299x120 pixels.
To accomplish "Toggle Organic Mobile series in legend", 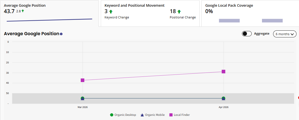I will click(152, 115).
